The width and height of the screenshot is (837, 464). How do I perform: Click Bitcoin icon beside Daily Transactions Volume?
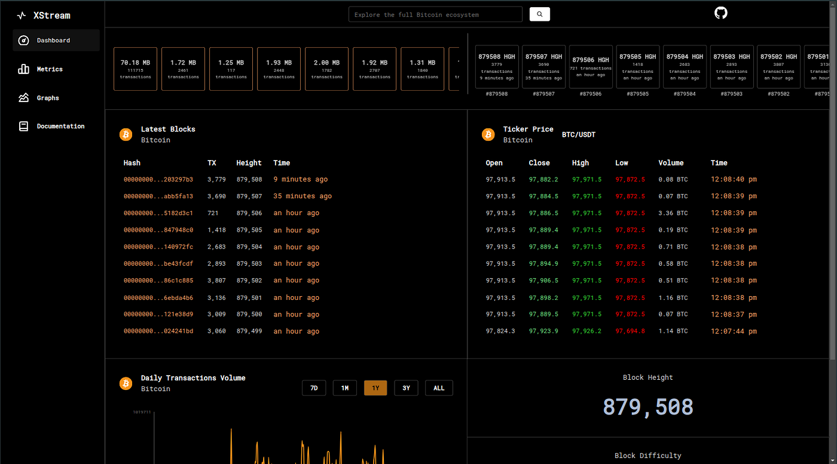click(x=126, y=383)
